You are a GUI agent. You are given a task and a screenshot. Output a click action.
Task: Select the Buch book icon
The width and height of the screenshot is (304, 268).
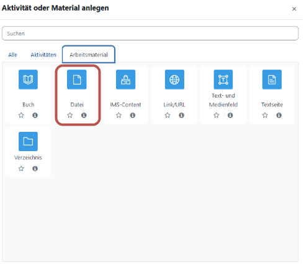tap(28, 80)
